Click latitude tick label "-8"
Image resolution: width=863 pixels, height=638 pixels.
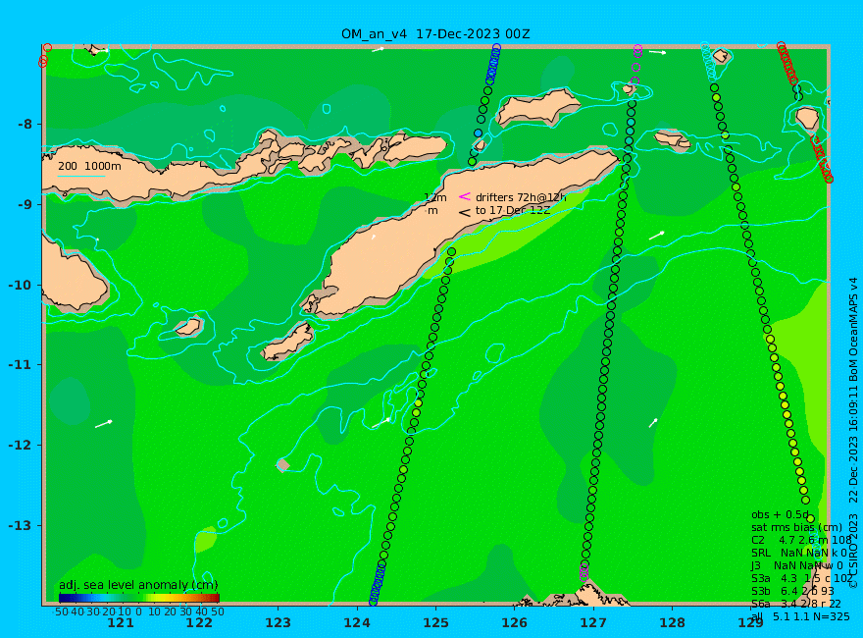pyautogui.click(x=25, y=124)
